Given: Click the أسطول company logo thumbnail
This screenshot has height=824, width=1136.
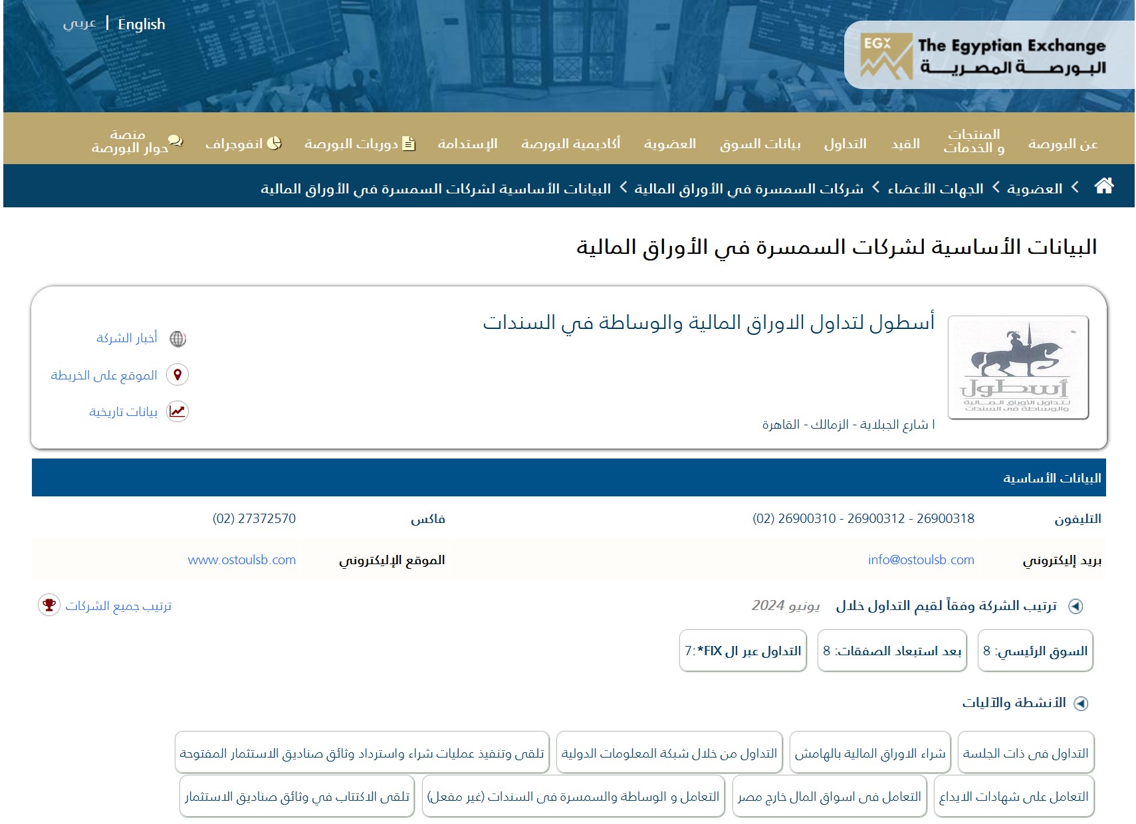Looking at the screenshot, I should click(1018, 367).
